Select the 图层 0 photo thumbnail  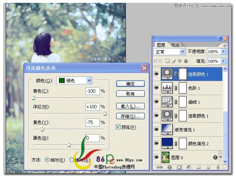click(x=166, y=157)
